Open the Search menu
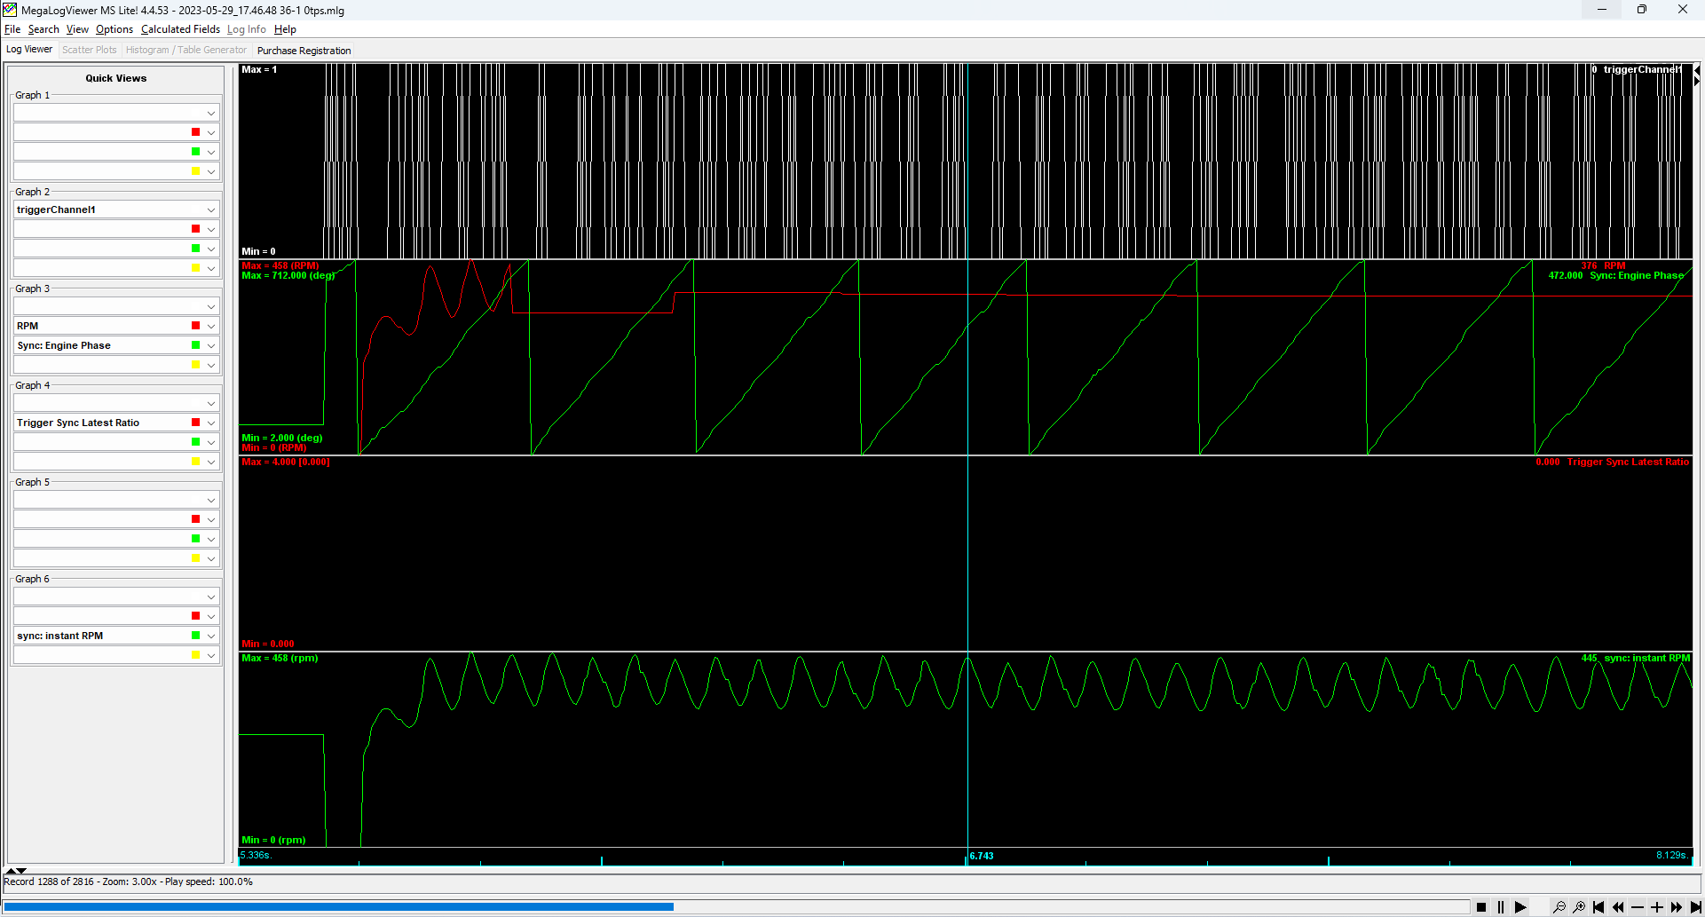 [x=43, y=29]
